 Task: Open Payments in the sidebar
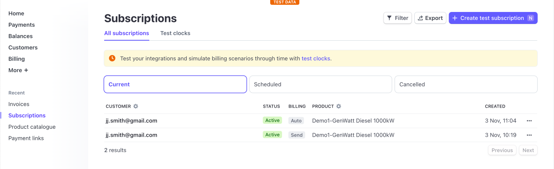click(x=22, y=25)
